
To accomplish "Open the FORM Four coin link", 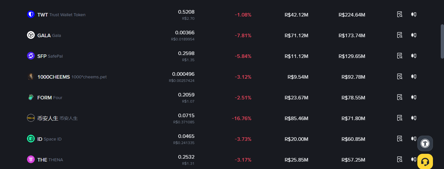I will [50, 98].
